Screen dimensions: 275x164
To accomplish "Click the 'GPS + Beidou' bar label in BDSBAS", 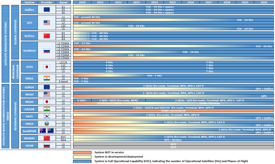I will click(173, 140).
